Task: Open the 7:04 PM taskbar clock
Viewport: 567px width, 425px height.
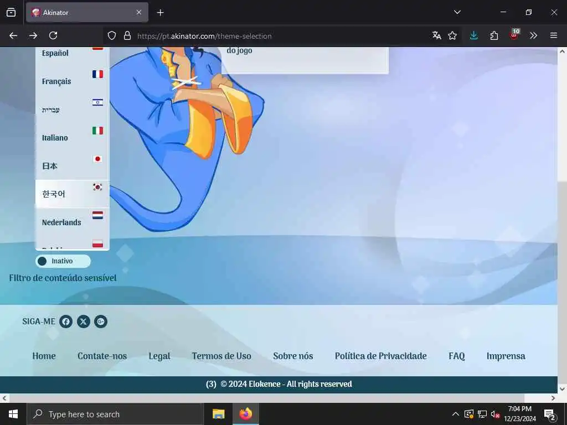Action: [x=520, y=414]
